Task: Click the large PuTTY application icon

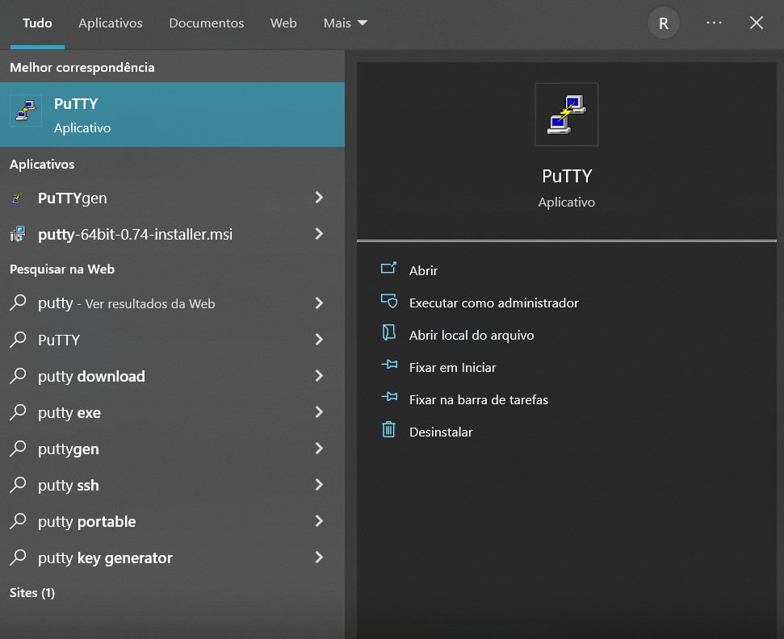Action: 566,114
